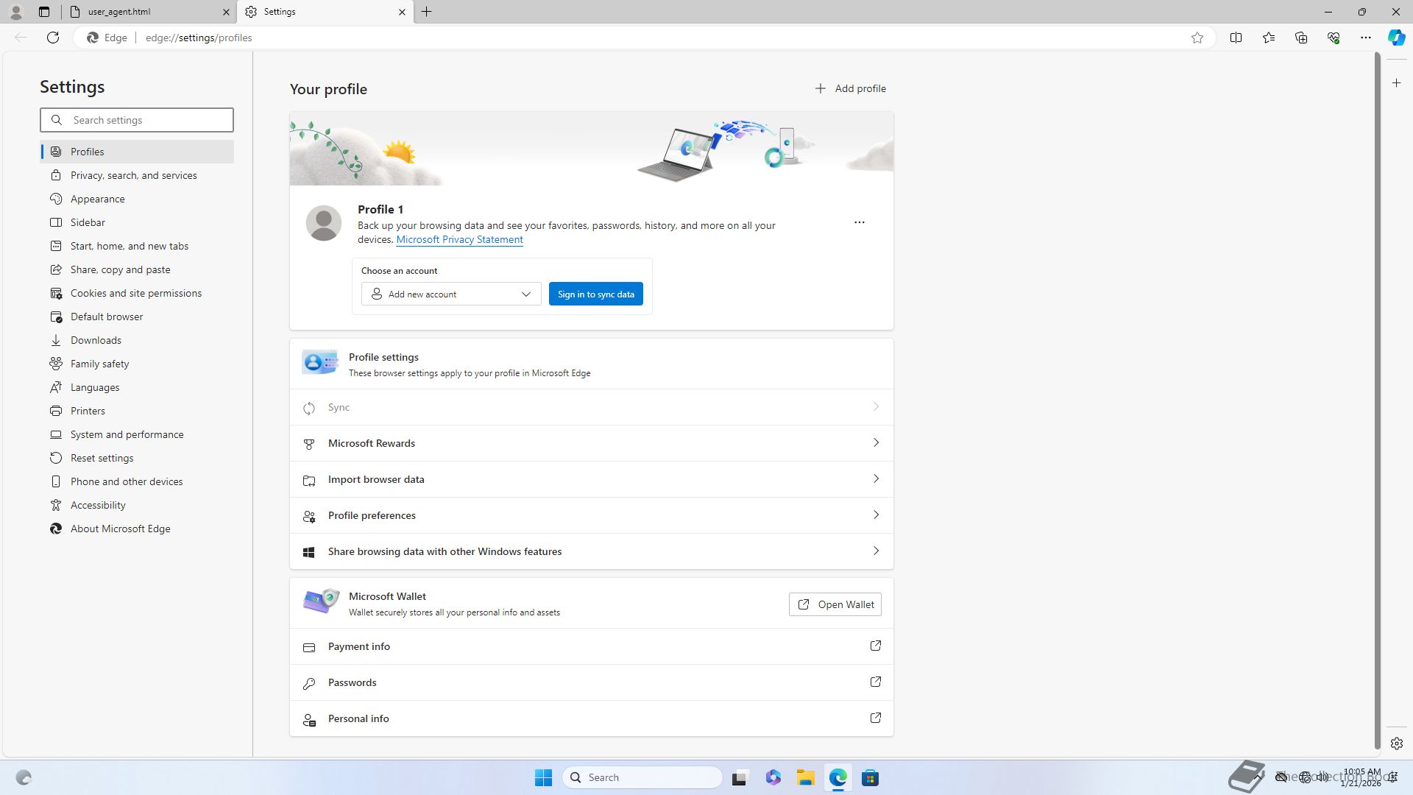Switch to the user_agent.html tab
Screen dimensions: 1413x795
tap(147, 12)
